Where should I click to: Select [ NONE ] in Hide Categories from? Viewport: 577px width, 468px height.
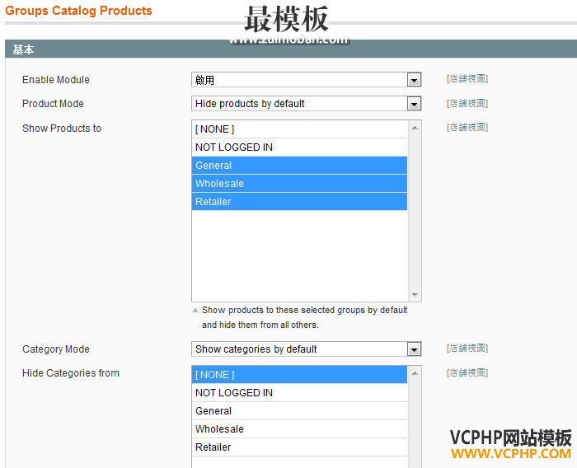click(299, 375)
